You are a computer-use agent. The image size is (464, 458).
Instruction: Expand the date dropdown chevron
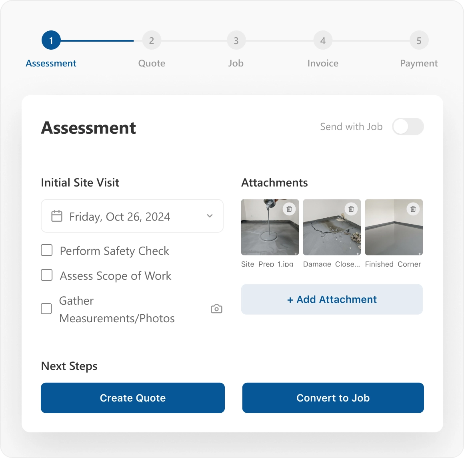coord(210,216)
